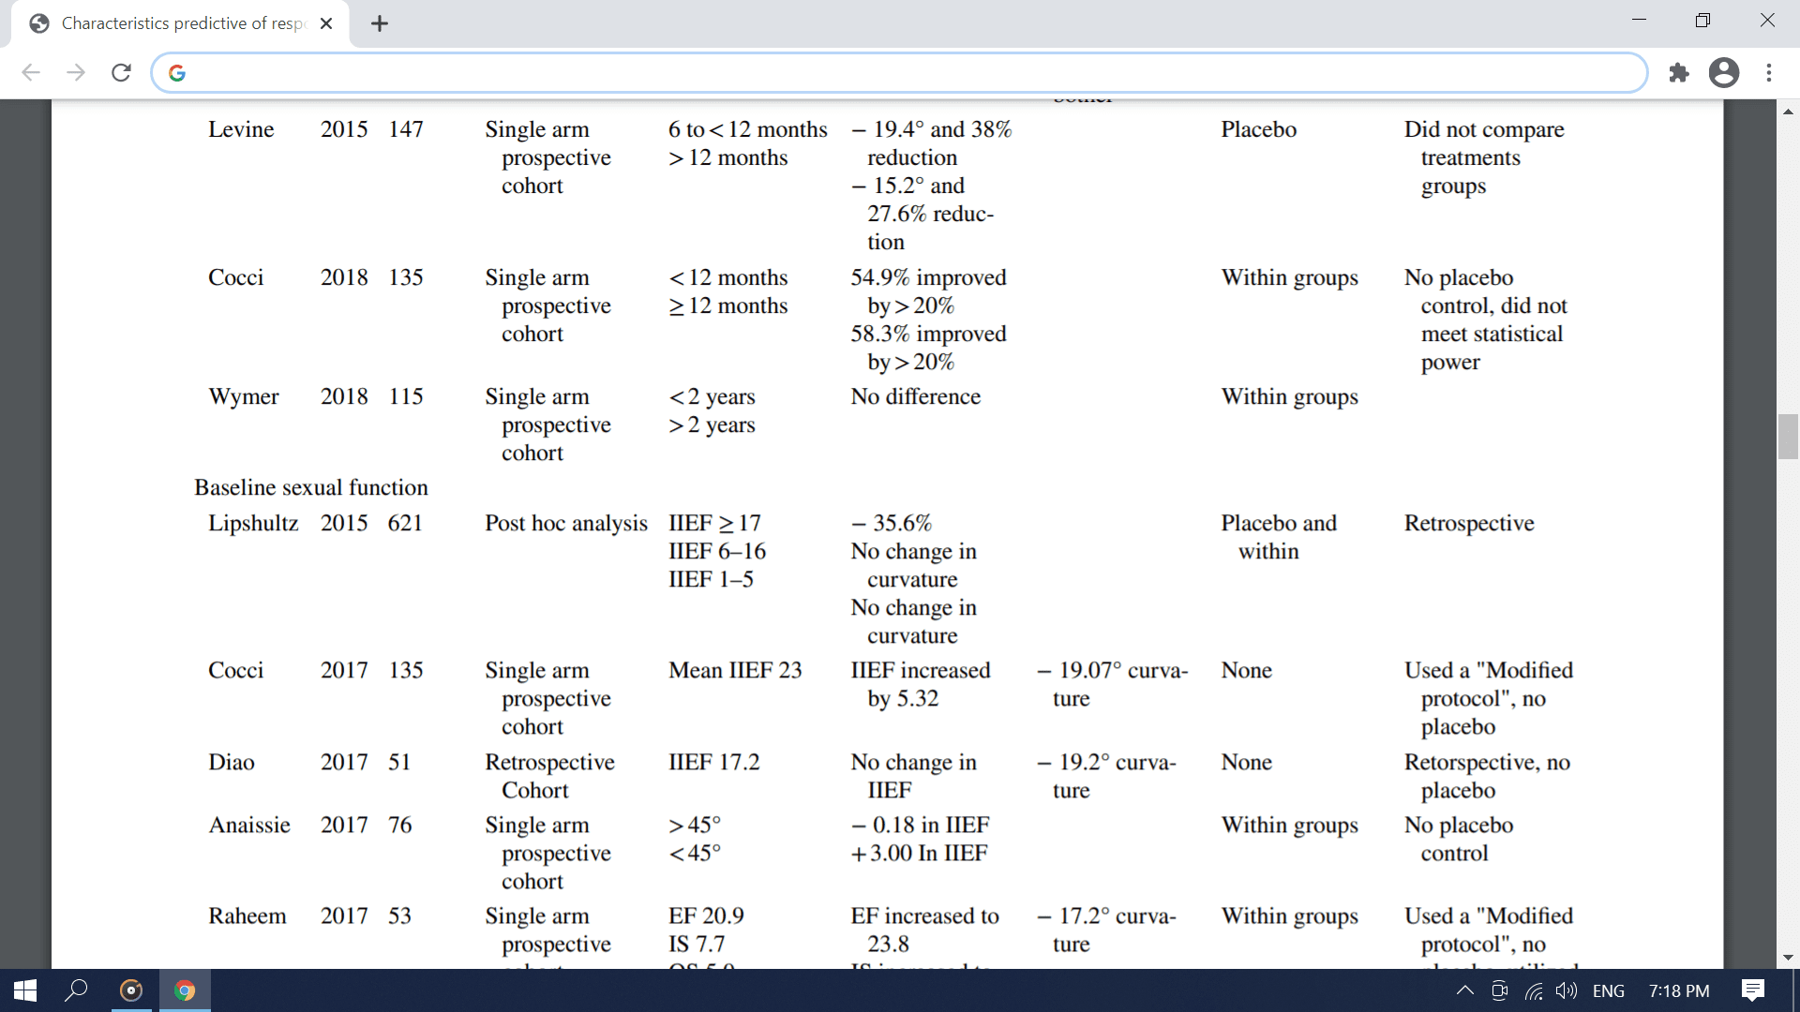Open the circular media app on taskbar
Screen dimensions: 1800x1012
131,990
